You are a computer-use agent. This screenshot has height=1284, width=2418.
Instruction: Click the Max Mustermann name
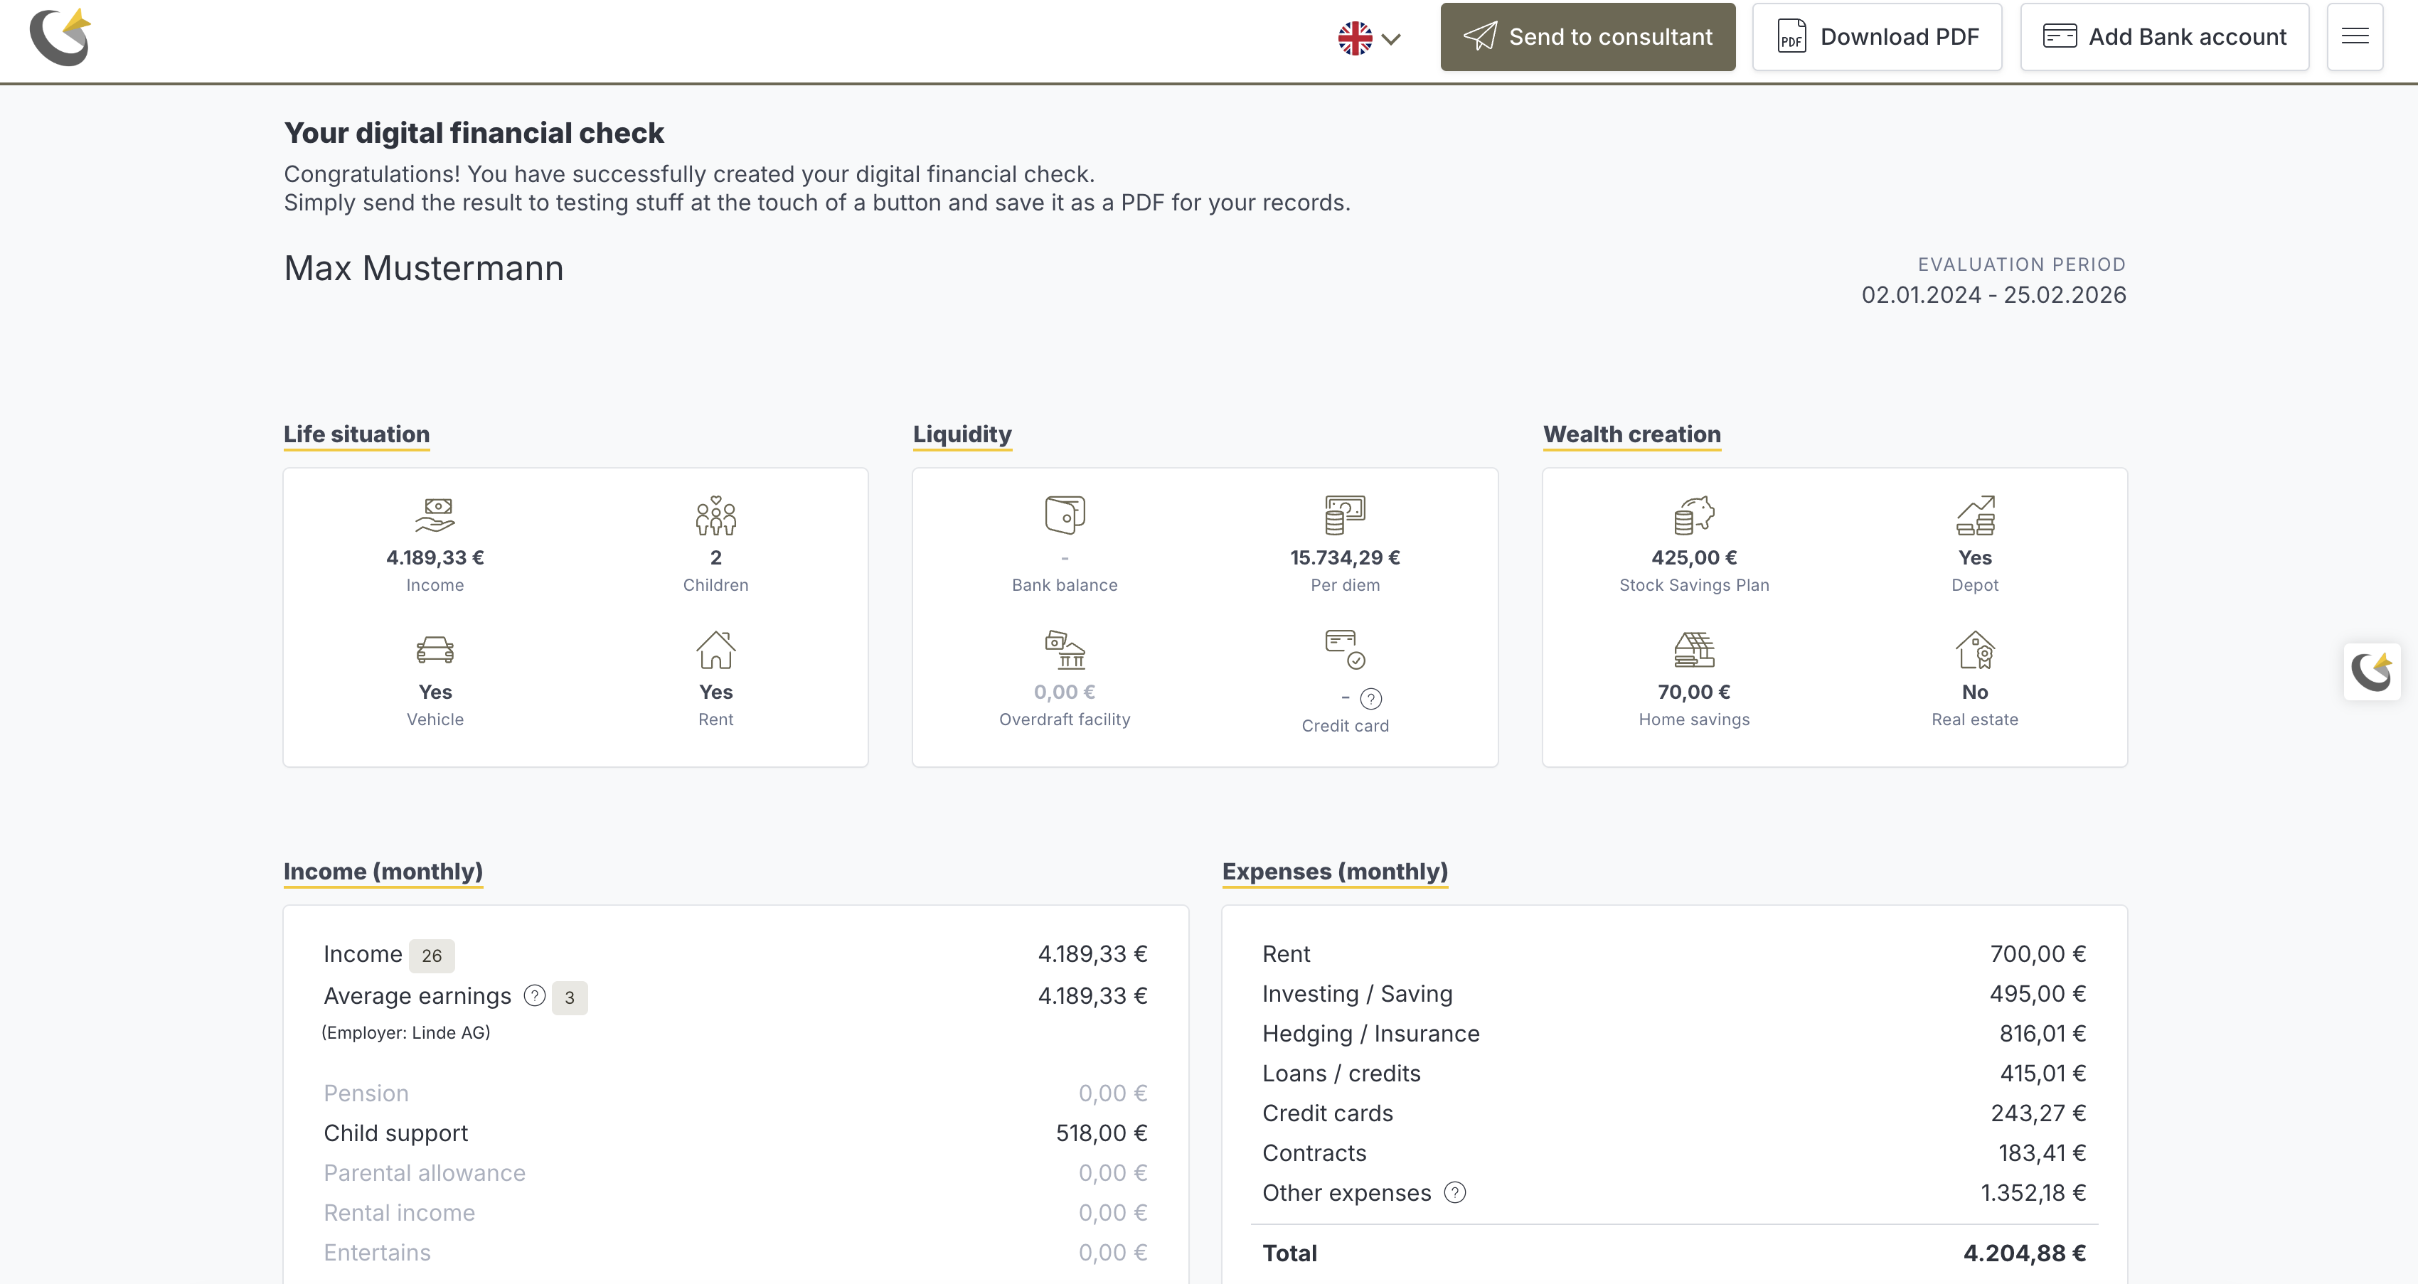coord(423,269)
